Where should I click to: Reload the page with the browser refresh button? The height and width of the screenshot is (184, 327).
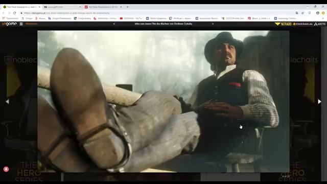click(15, 13)
